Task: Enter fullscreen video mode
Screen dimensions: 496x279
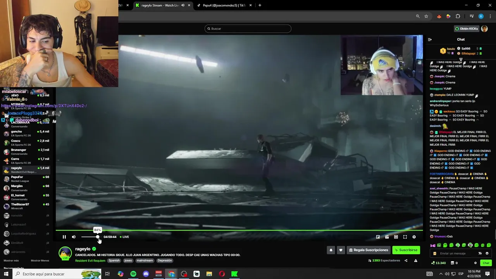Action: coord(405,237)
